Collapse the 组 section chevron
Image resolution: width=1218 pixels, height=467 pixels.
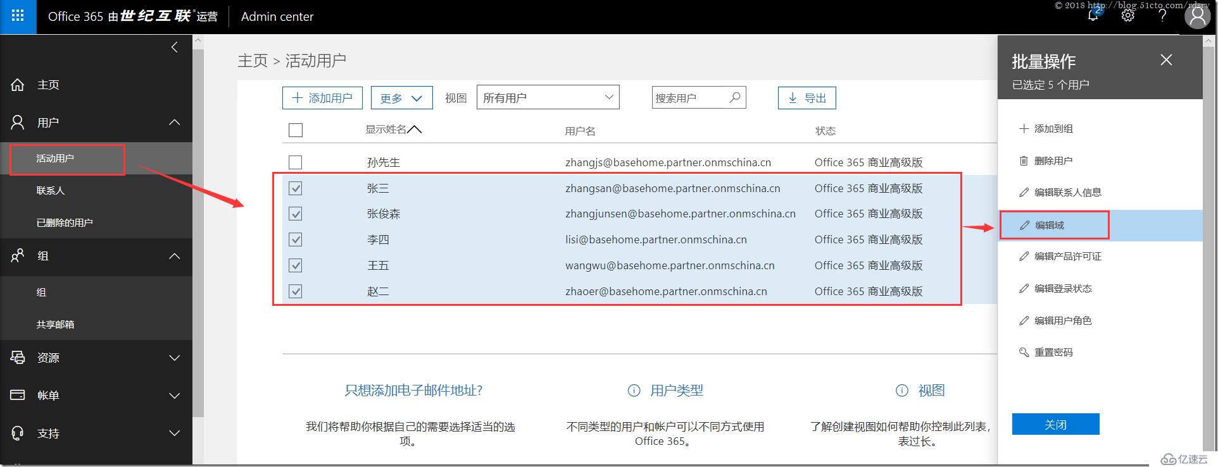(175, 256)
